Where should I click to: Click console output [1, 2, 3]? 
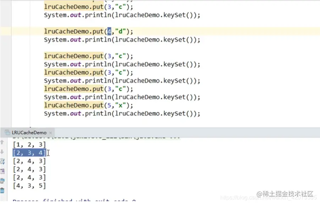click(29, 145)
